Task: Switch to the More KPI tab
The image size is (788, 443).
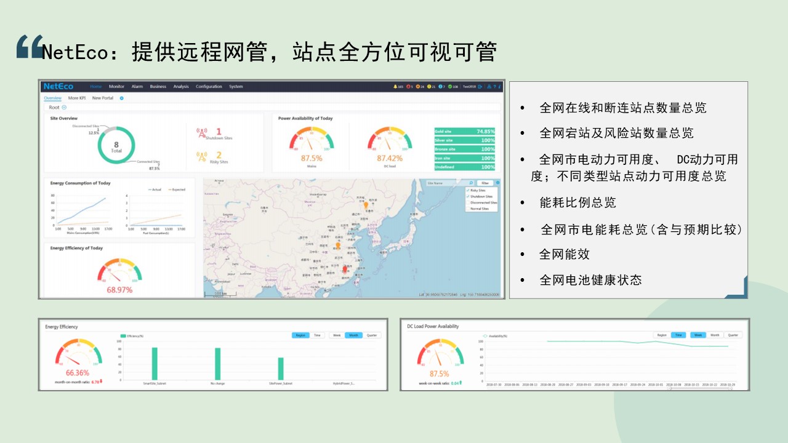Action: click(x=77, y=98)
